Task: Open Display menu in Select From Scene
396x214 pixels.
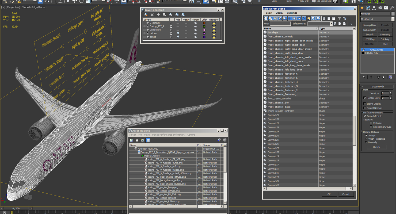Action: pyautogui.click(x=280, y=13)
